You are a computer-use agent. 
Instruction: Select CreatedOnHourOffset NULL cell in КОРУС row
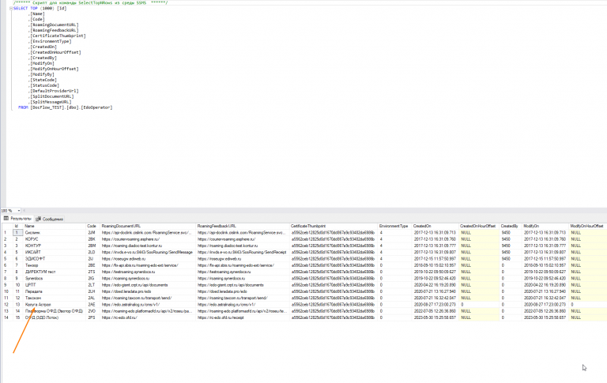pyautogui.click(x=479, y=239)
